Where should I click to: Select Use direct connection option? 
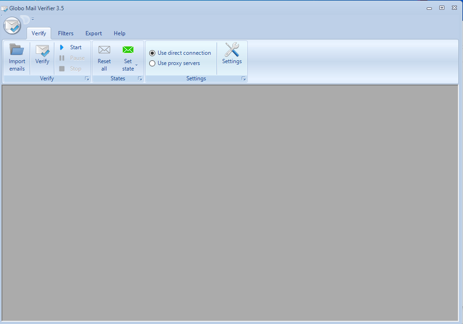(152, 53)
